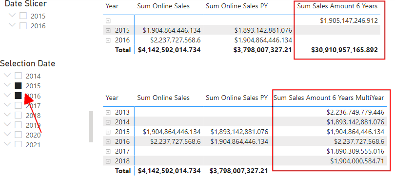This screenshot has width=395, height=178.
Task: Expand 2015 chevron in Selection Date
Action: [x=7, y=85]
